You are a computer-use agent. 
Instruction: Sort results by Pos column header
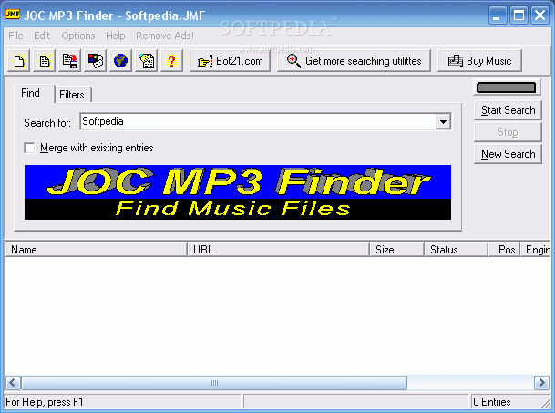(504, 250)
